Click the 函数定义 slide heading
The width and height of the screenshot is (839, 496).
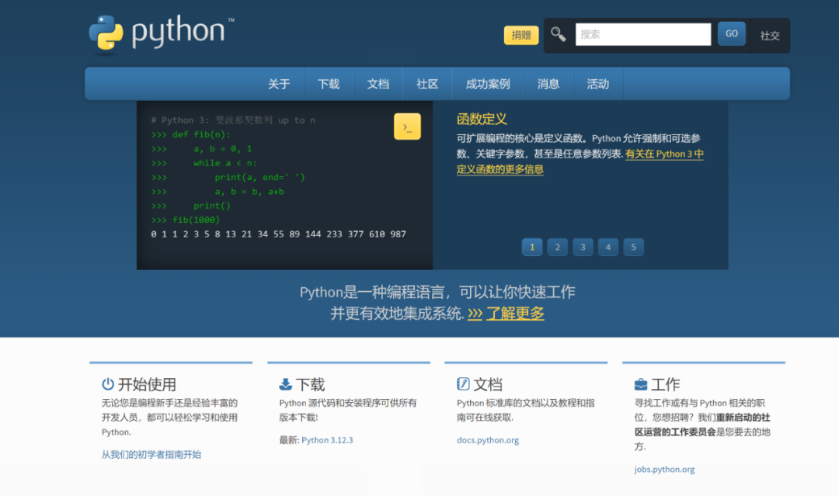482,119
